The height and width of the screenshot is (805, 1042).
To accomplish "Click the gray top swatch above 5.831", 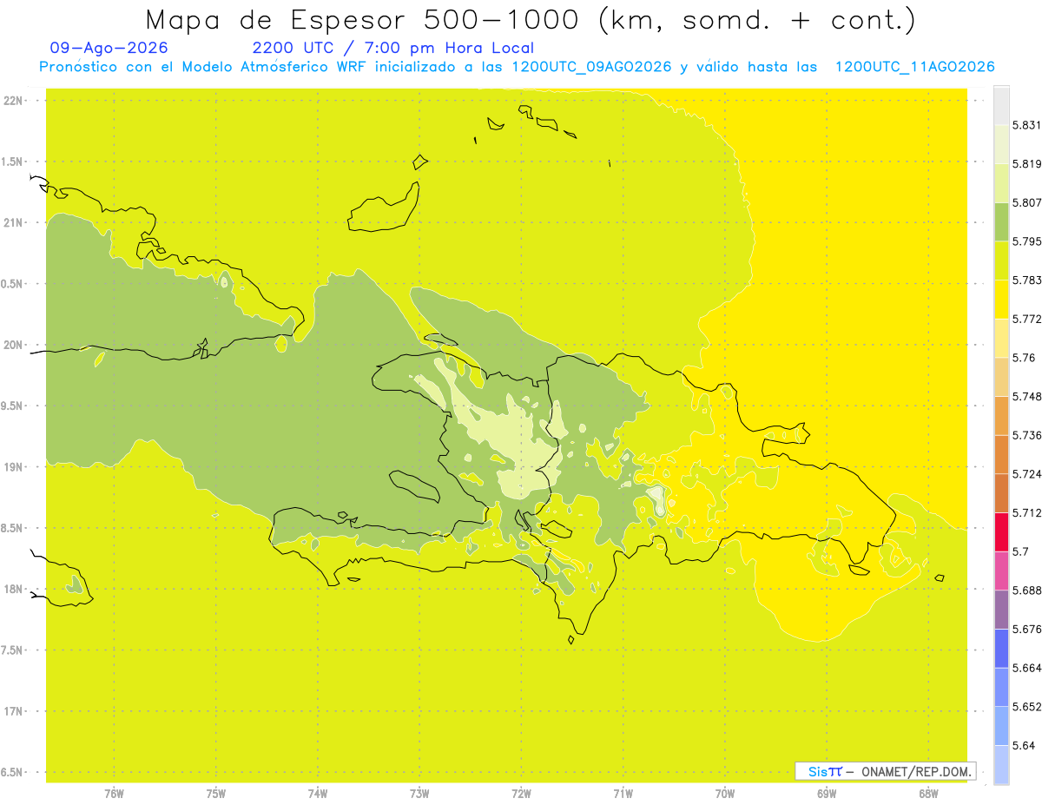I will point(1001,105).
